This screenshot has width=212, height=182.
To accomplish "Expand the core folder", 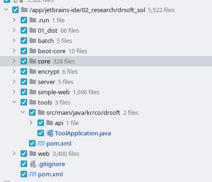I will (x=14, y=61).
